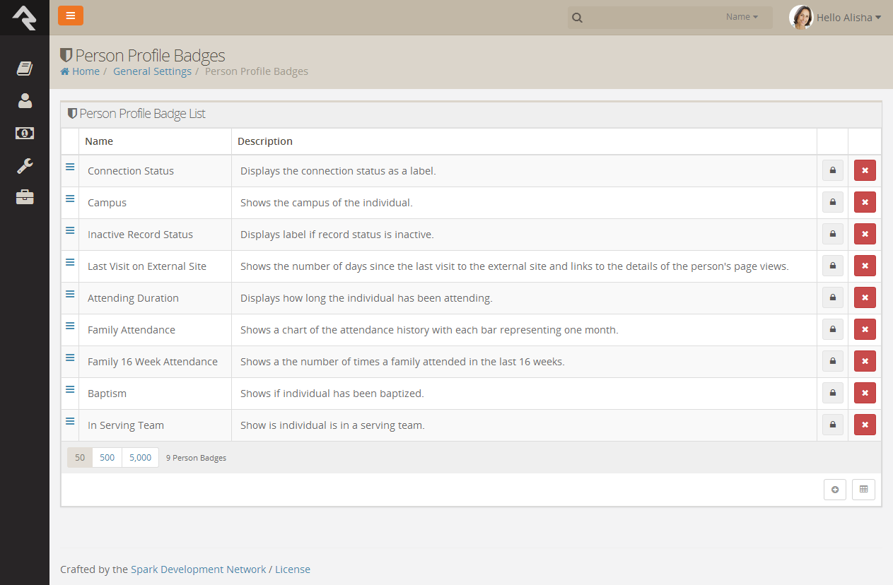Delete the Baptism badge with red X
This screenshot has width=893, height=585.
click(865, 393)
